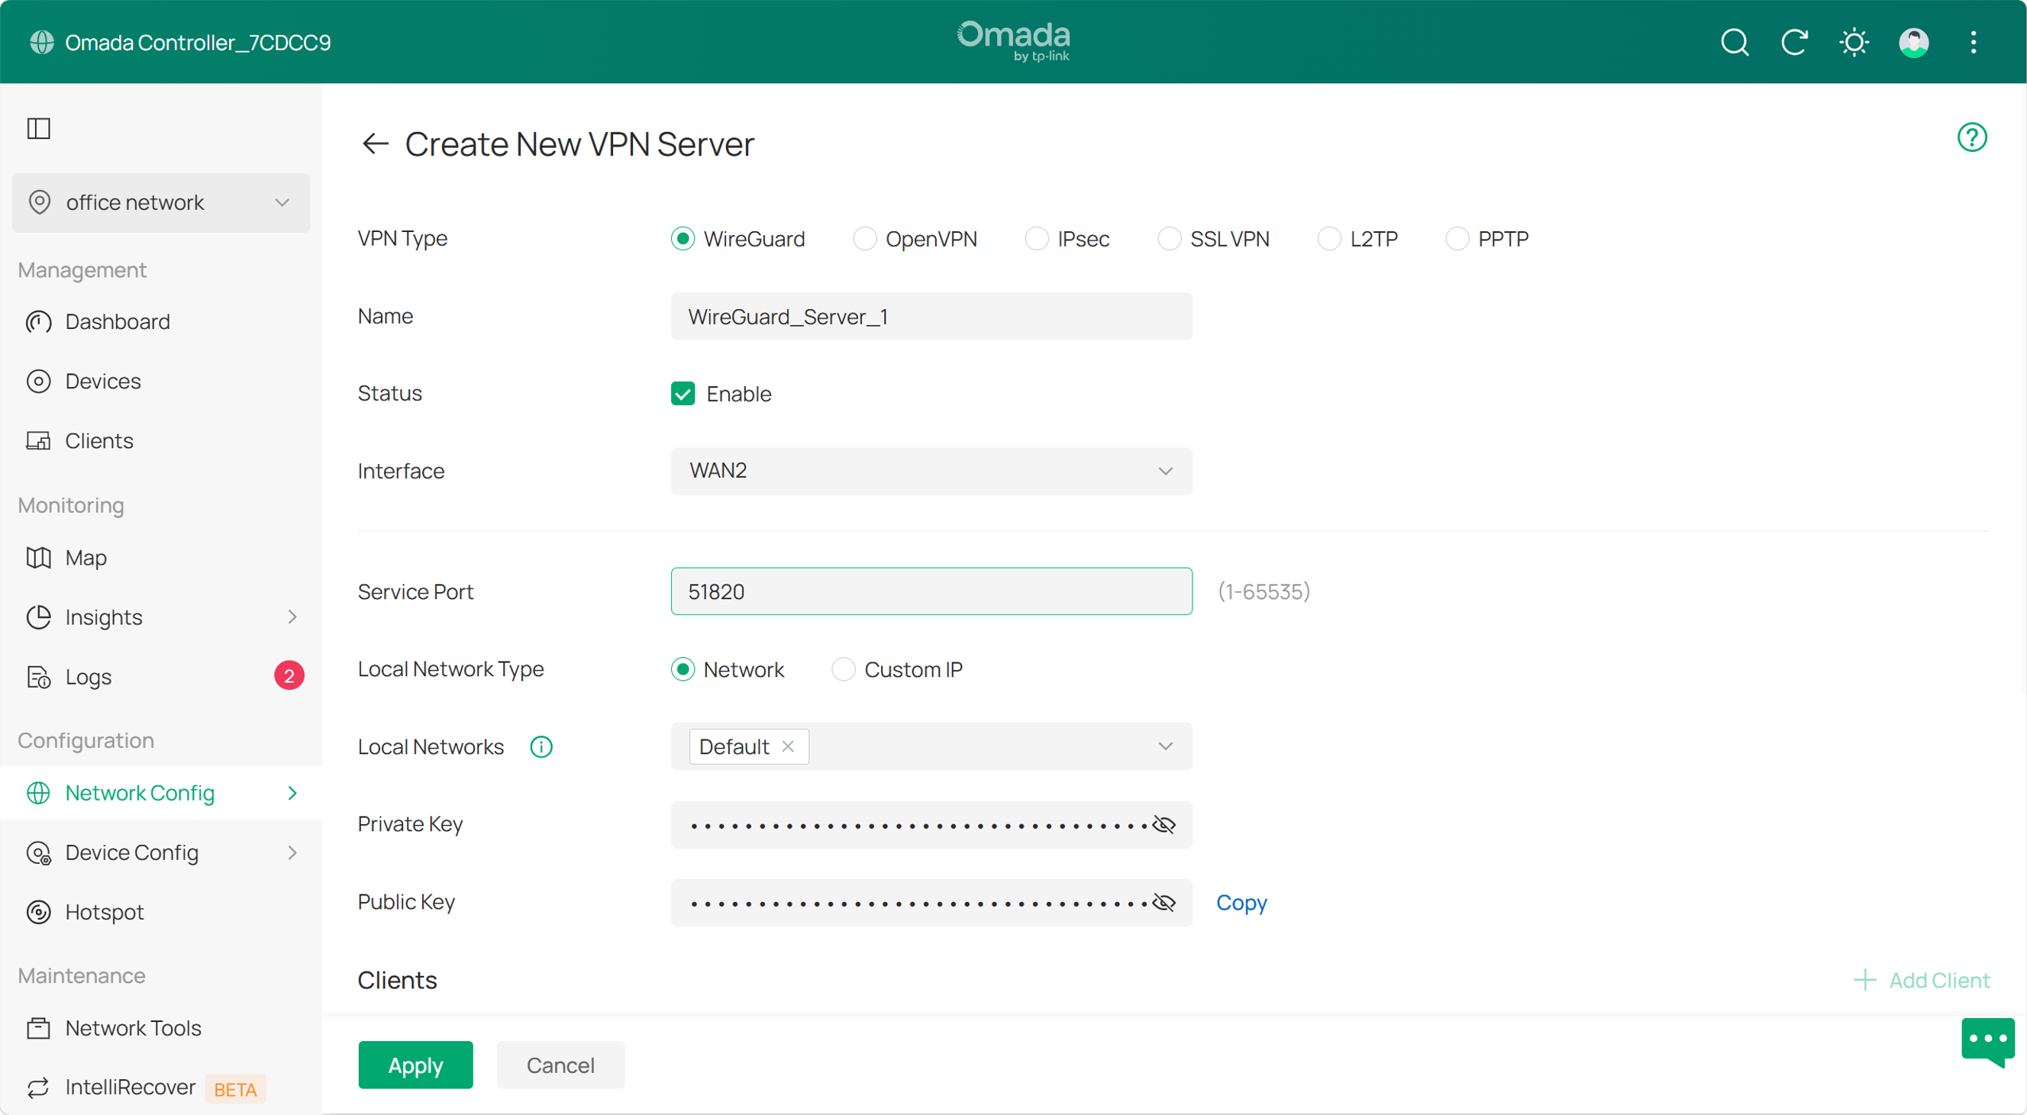Viewport: 2027px width, 1115px height.
Task: Copy the Public Key
Action: [x=1241, y=903]
